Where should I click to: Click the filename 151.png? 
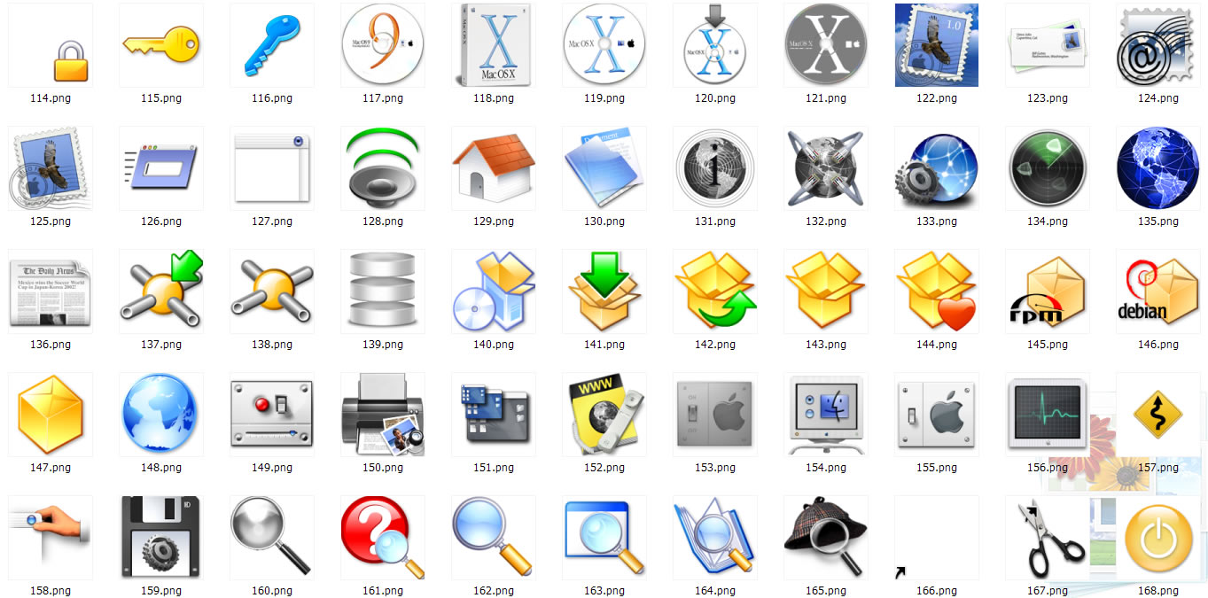click(x=494, y=468)
